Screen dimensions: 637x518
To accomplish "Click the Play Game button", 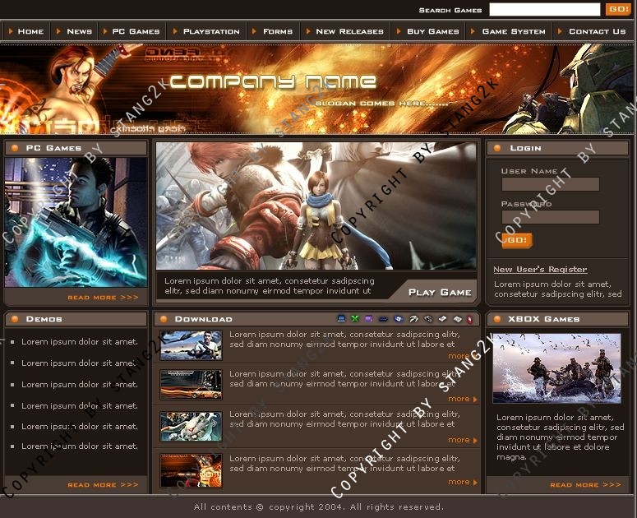I will click(x=440, y=292).
